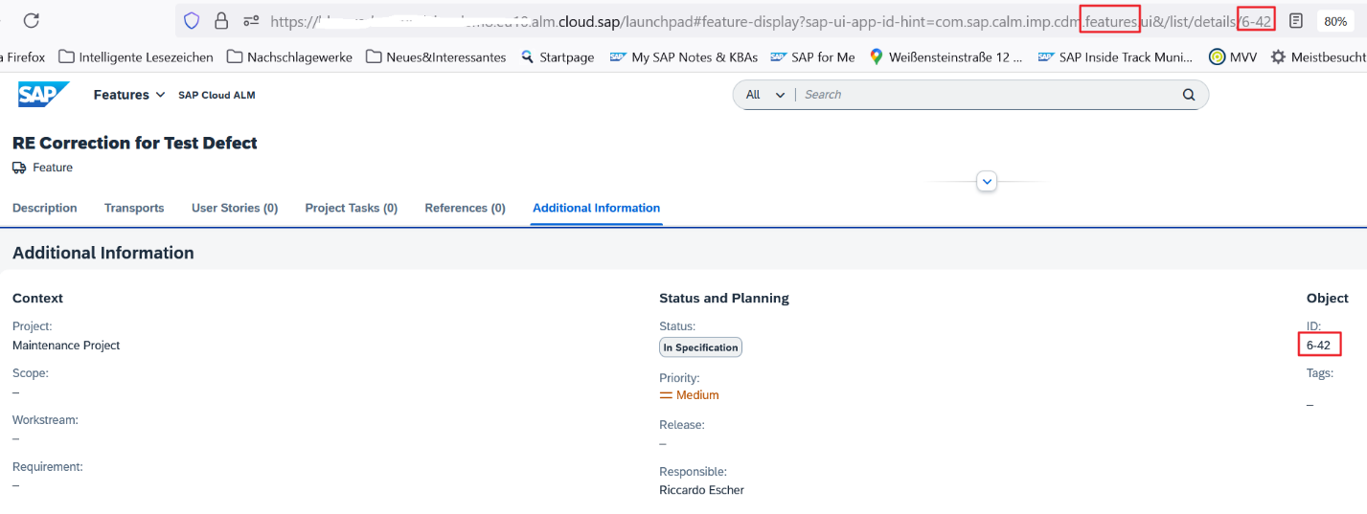Image resolution: width=1367 pixels, height=514 pixels.
Task: Click inside the Search input field
Action: pos(987,95)
